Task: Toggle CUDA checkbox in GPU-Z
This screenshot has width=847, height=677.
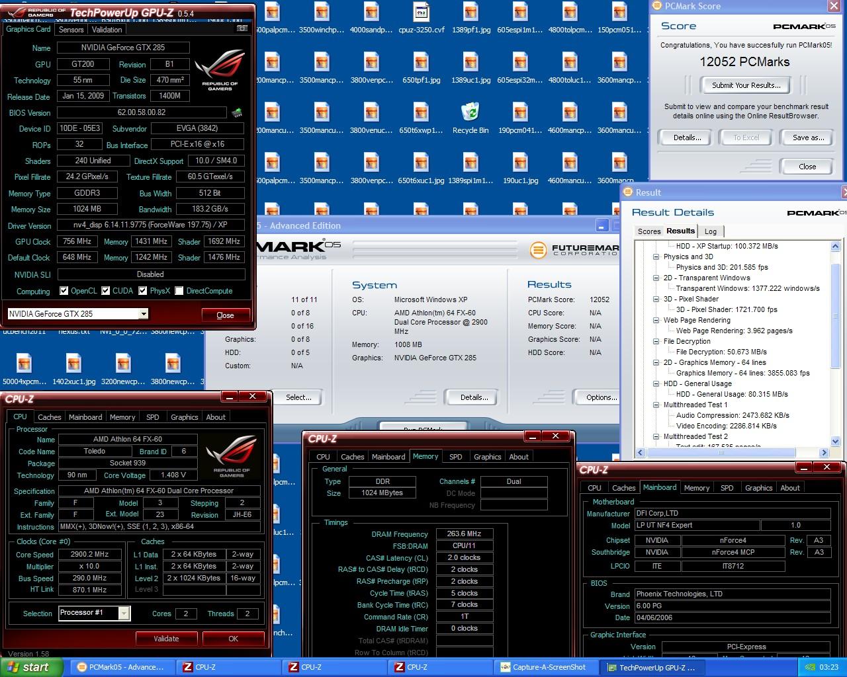Action: 106,291
